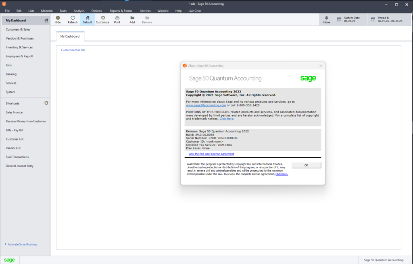Open the Vendor List shortcut
Image resolution: width=413 pixels, height=264 pixels.
click(x=13, y=148)
